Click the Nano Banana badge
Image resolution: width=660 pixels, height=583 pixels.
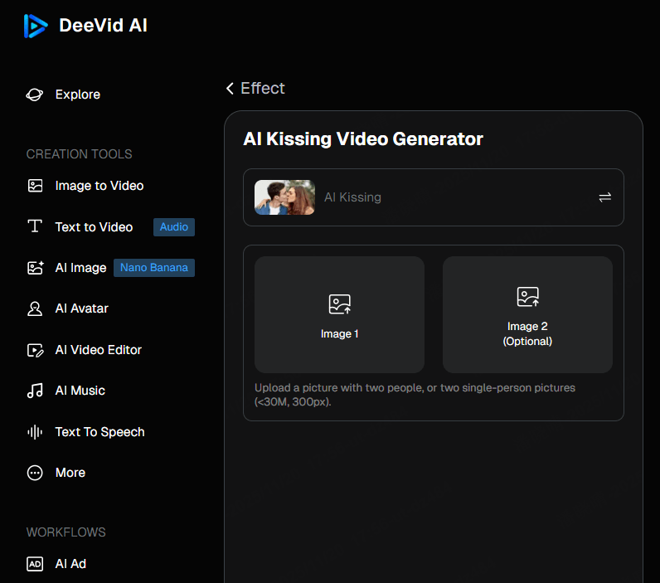pos(154,268)
